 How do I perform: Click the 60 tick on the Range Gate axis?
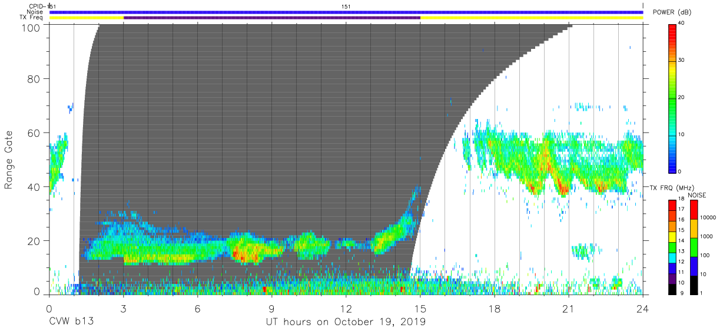(35, 133)
